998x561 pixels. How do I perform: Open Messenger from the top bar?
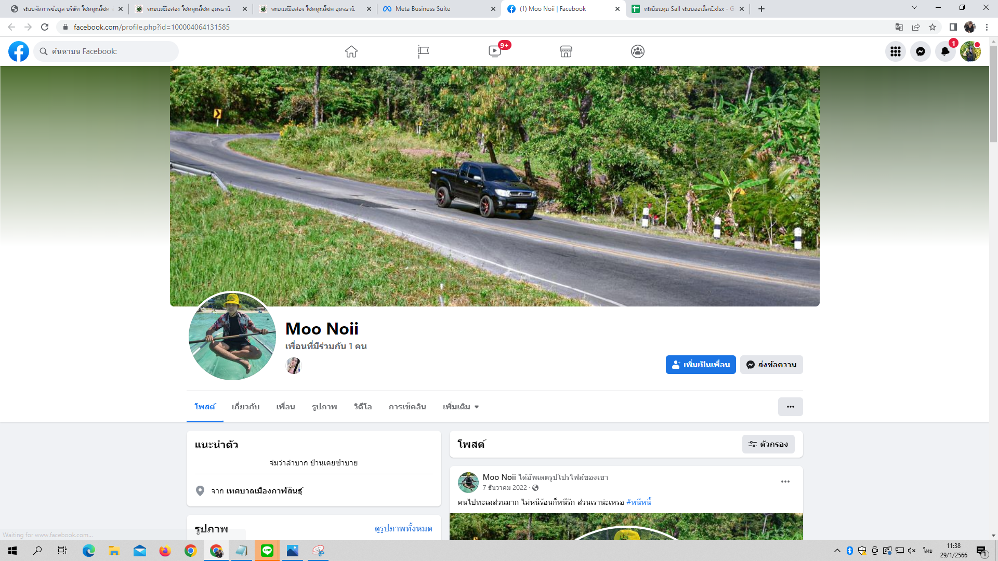point(920,51)
